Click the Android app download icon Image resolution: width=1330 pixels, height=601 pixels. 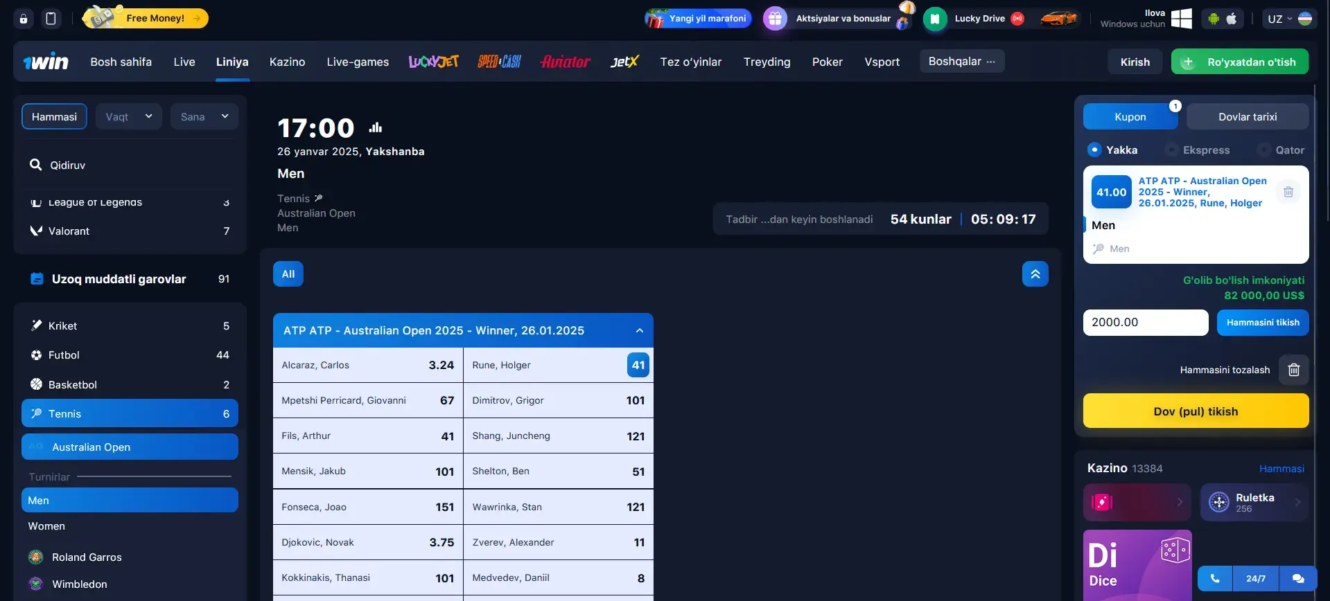tap(1213, 19)
